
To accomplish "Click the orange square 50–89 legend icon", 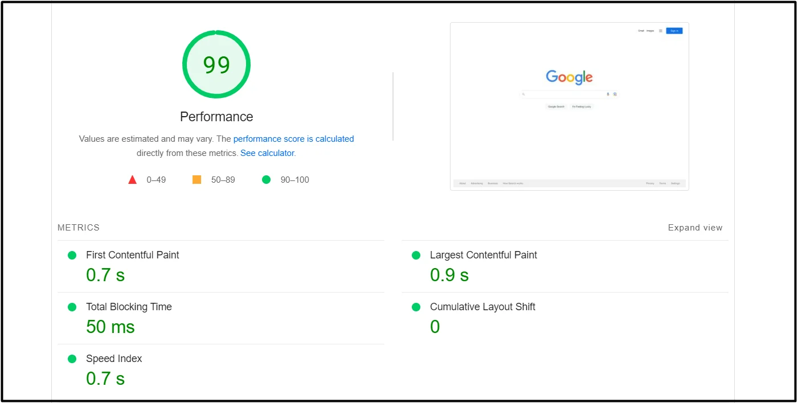I will pyautogui.click(x=197, y=180).
